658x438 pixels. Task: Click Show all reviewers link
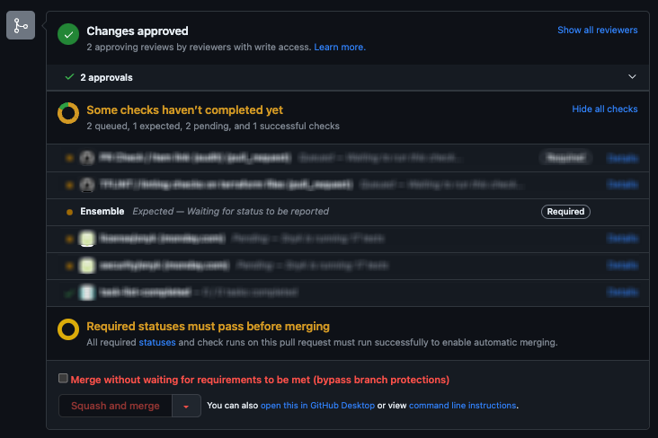coord(597,30)
